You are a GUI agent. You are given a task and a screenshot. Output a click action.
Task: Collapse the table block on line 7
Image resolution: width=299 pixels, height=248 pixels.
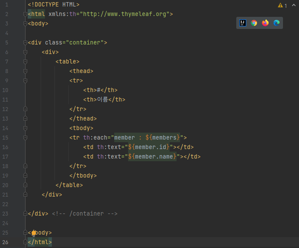pos(25,61)
